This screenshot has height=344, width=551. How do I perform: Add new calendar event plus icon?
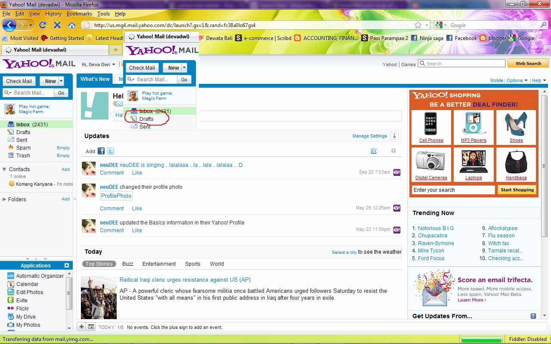coord(82,327)
